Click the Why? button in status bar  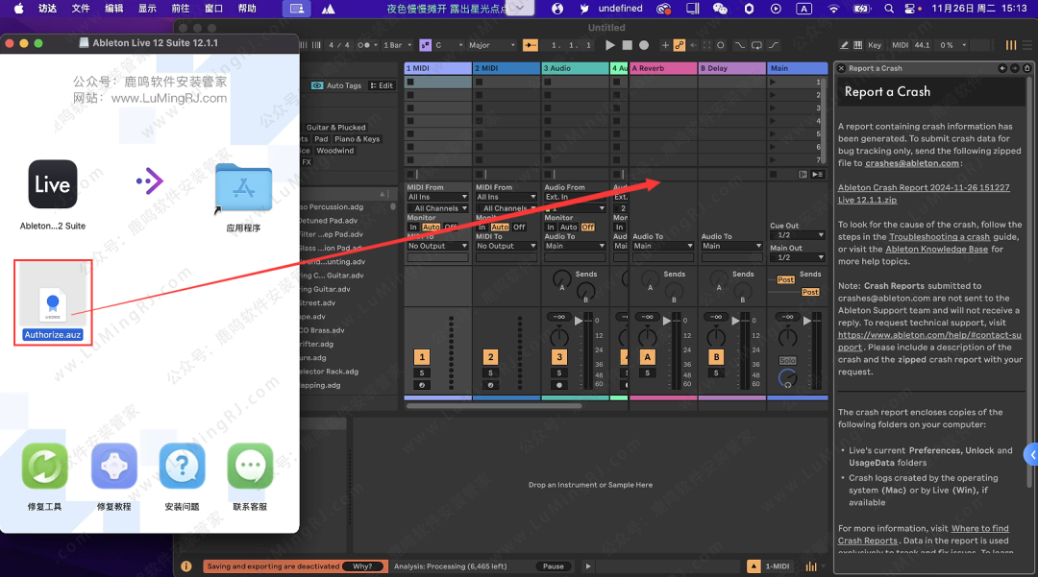coord(362,566)
